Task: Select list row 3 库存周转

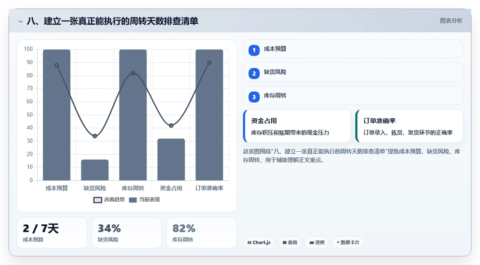Action: tap(353, 96)
